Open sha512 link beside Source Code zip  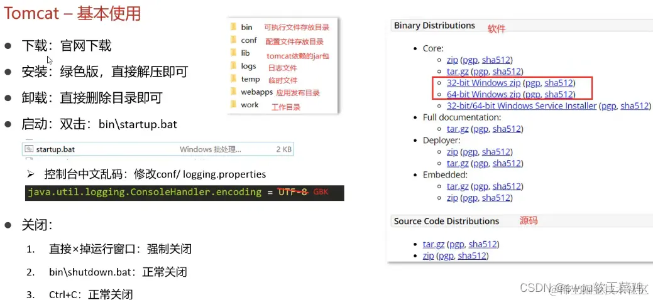tap(471, 256)
